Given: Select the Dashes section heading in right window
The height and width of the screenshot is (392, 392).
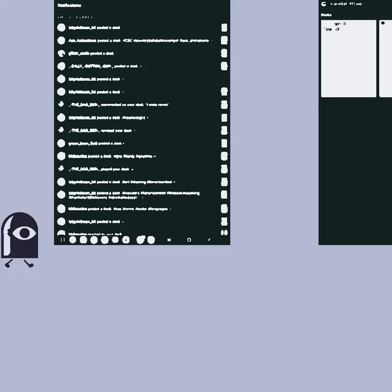Looking at the screenshot, I should [326, 15].
